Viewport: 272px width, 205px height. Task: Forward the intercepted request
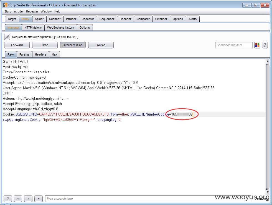[17, 45]
